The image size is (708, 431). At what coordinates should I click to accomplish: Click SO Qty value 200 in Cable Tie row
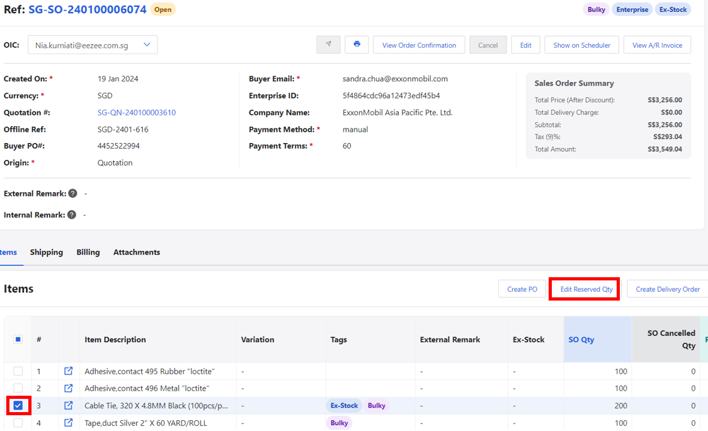[x=620, y=405]
